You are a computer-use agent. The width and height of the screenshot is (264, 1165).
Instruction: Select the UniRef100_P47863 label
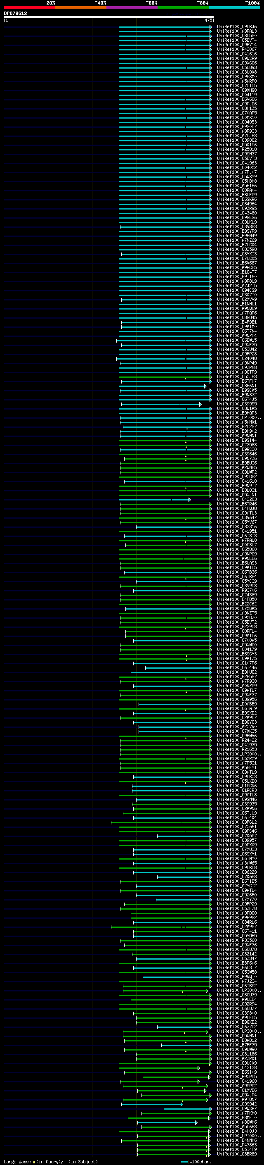236,1145
